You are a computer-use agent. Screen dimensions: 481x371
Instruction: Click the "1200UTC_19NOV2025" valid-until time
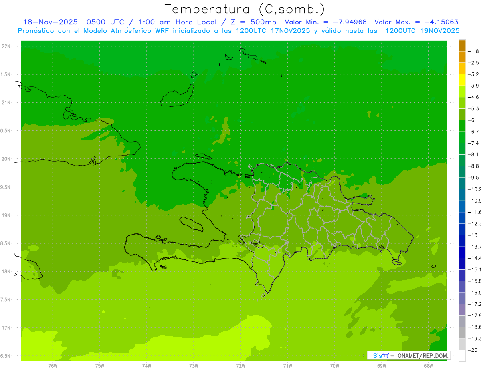click(422, 31)
